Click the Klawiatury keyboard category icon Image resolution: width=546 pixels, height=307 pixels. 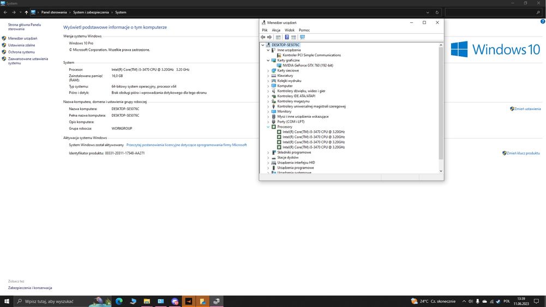tap(274, 76)
